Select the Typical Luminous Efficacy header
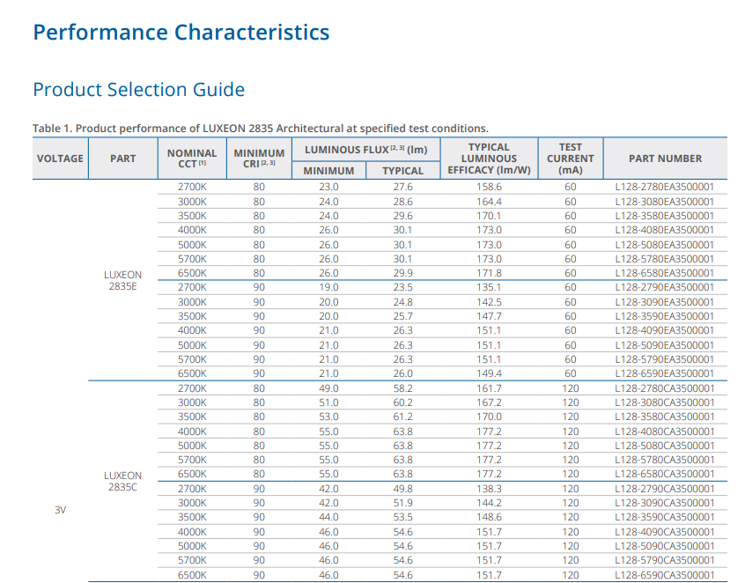 point(489,159)
